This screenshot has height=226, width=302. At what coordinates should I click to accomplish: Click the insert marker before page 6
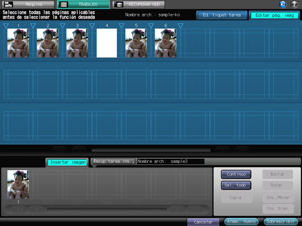[151, 26]
